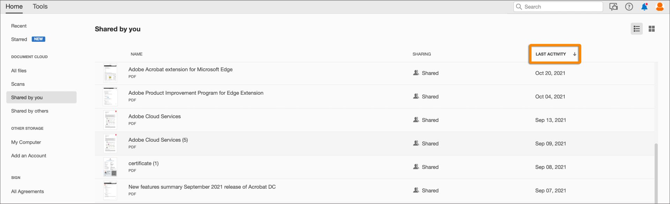Click the Help question mark icon
This screenshot has width=670, height=204.
pyautogui.click(x=629, y=7)
